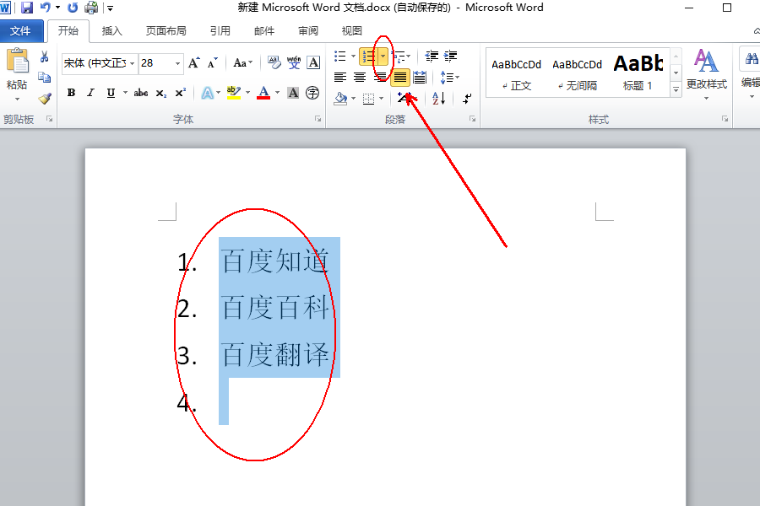Open the numbering library dropdown arrow

(383, 57)
